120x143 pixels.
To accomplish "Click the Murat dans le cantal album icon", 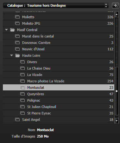I will (17, 36).
